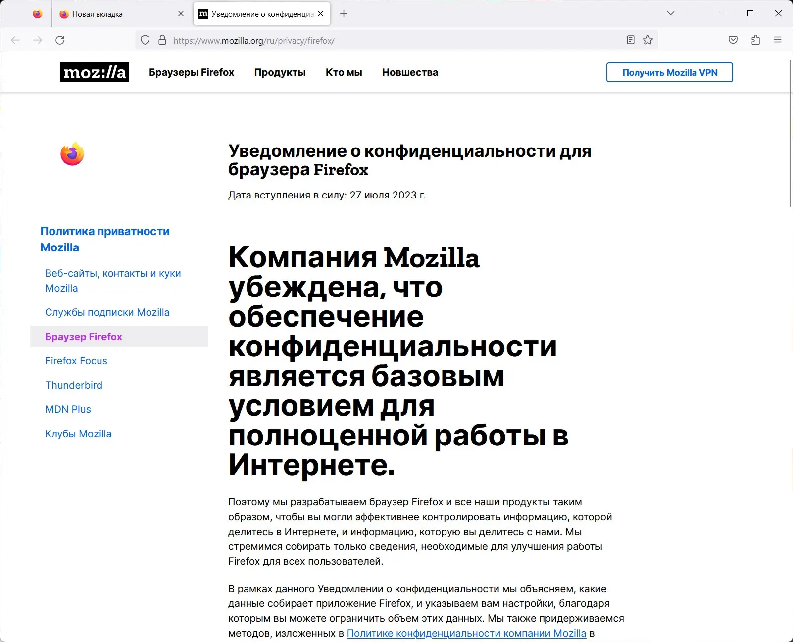
Task: Open the Новшества navigation menu
Action: pos(410,72)
